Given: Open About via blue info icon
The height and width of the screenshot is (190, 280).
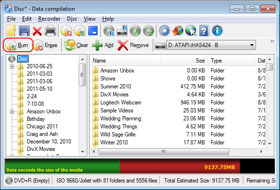Looking at the screenshot, I should [217, 31].
